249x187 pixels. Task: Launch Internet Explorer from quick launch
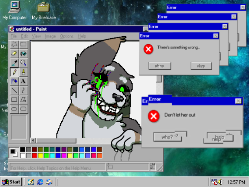40,182
